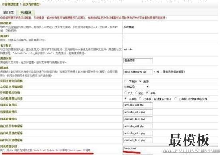Viewport: 222px width, 155px height.
Task: Open the 字段管理 tab
Action: [x=26, y=12]
